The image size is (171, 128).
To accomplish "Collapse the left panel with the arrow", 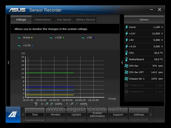I will point(8,63).
